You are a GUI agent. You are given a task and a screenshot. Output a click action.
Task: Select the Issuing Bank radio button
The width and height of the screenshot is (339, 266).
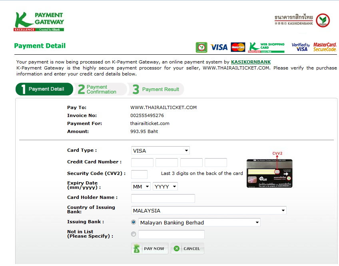(133, 222)
